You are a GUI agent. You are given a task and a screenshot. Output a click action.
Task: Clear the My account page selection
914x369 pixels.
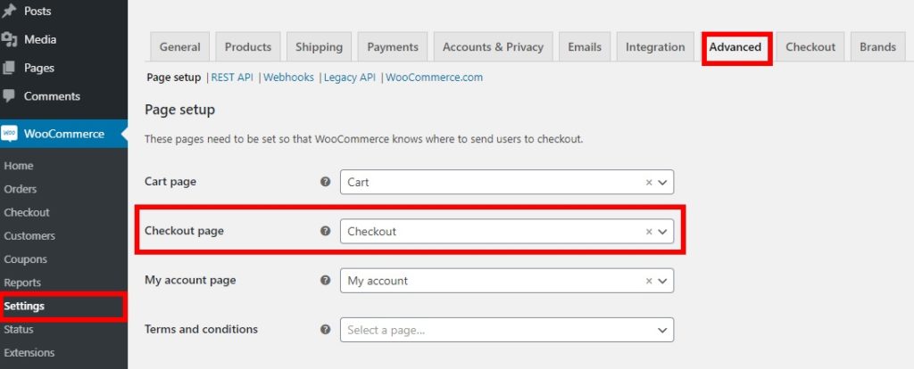[649, 281]
